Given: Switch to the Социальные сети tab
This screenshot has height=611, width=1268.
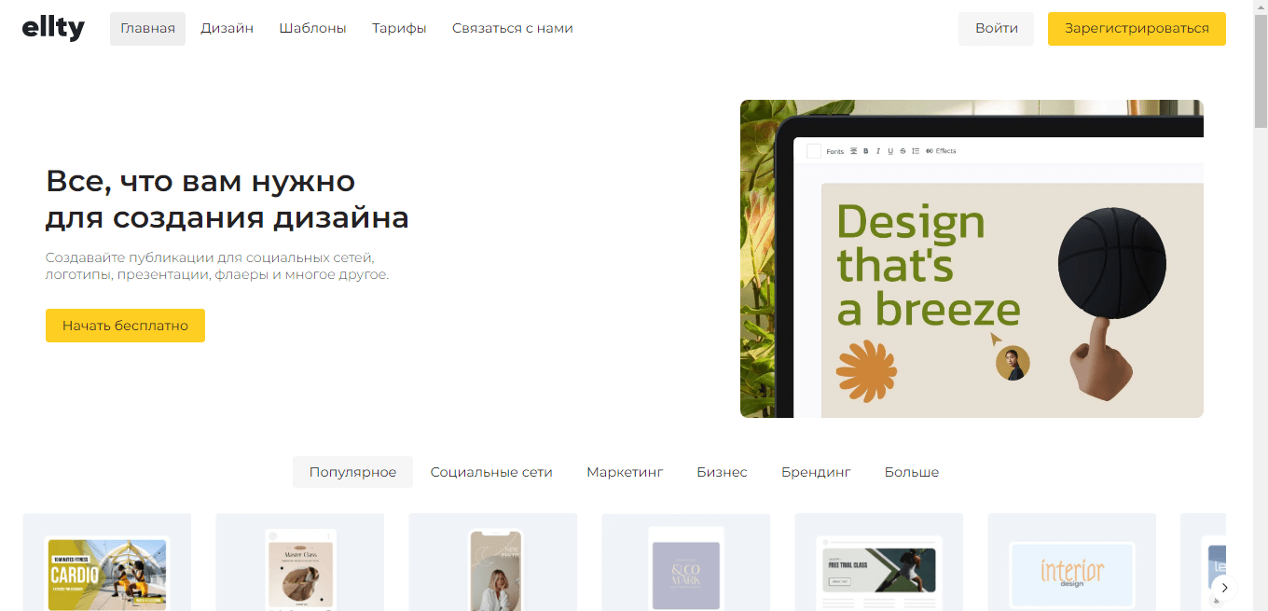Looking at the screenshot, I should [x=491, y=472].
